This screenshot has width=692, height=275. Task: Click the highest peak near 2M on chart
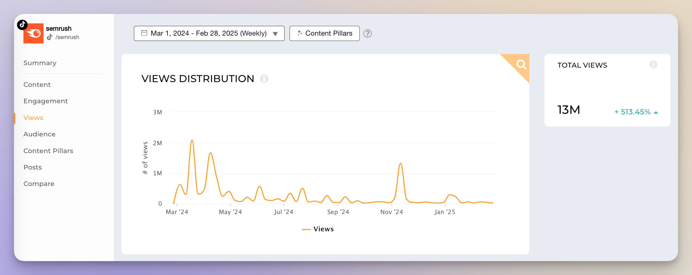[x=192, y=141]
